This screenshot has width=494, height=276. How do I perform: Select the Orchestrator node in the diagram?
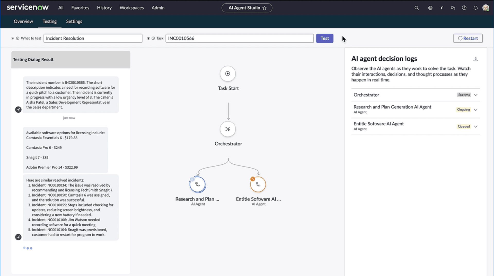click(x=228, y=129)
